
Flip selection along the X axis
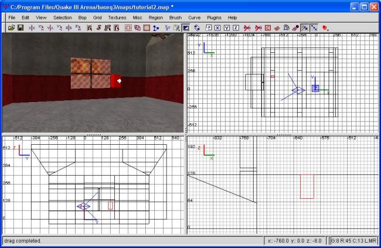[x=32, y=28]
